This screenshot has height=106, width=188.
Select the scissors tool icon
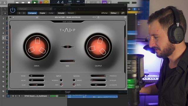(5, 3)
